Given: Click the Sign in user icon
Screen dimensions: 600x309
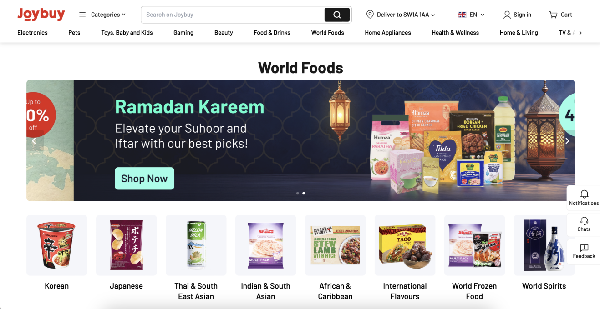Looking at the screenshot, I should pyautogui.click(x=507, y=15).
